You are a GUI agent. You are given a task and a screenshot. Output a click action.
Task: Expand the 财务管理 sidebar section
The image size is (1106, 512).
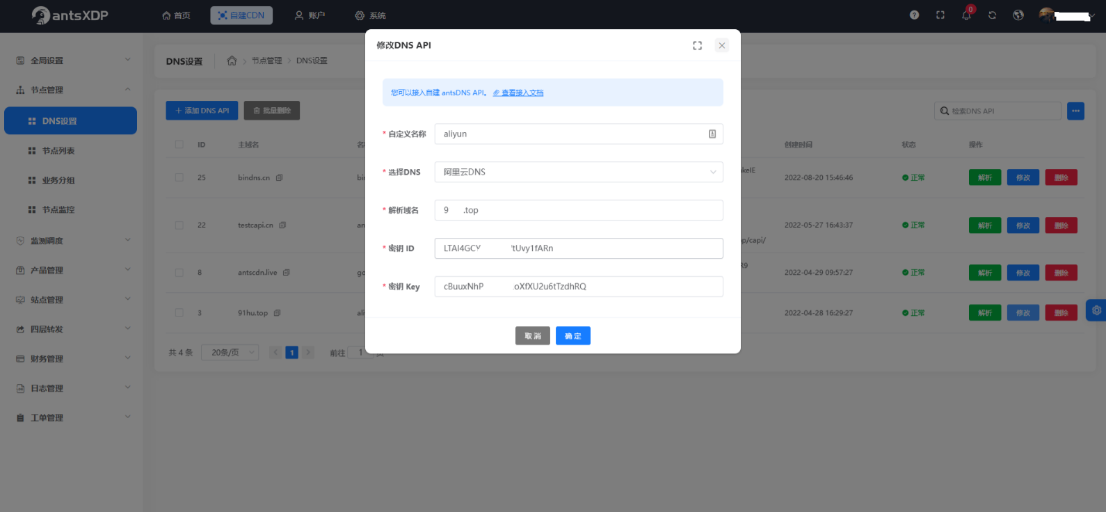pos(72,359)
